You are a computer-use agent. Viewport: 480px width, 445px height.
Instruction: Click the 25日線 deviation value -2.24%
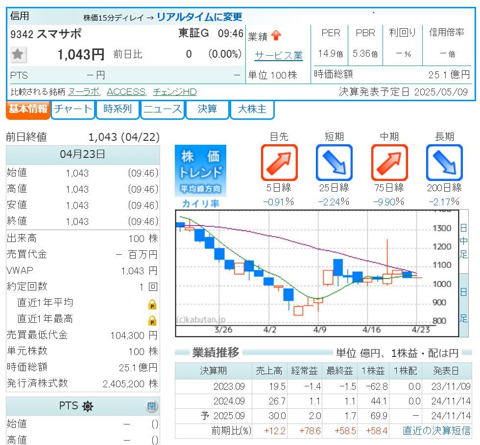[334, 201]
